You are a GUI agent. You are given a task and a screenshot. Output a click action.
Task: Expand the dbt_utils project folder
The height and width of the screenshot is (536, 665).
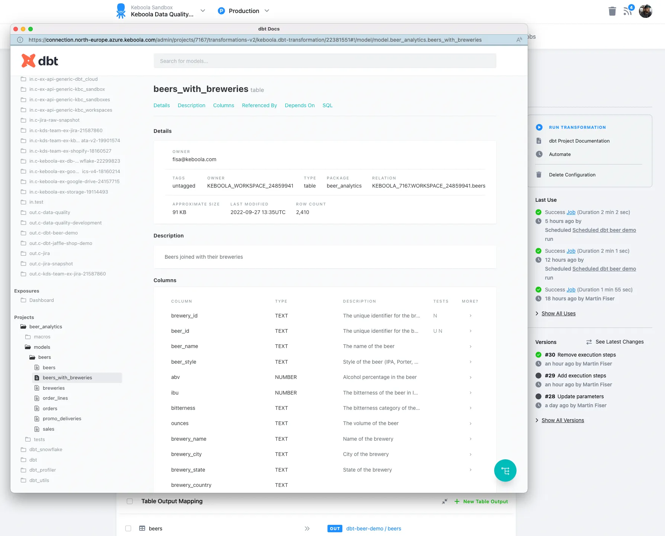(39, 480)
